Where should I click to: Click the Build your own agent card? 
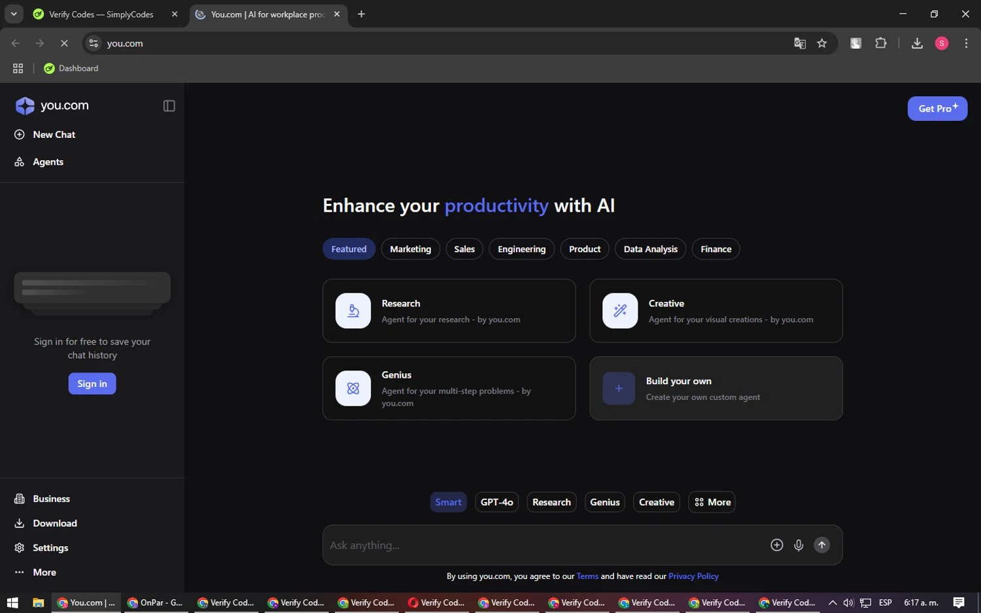[716, 388]
